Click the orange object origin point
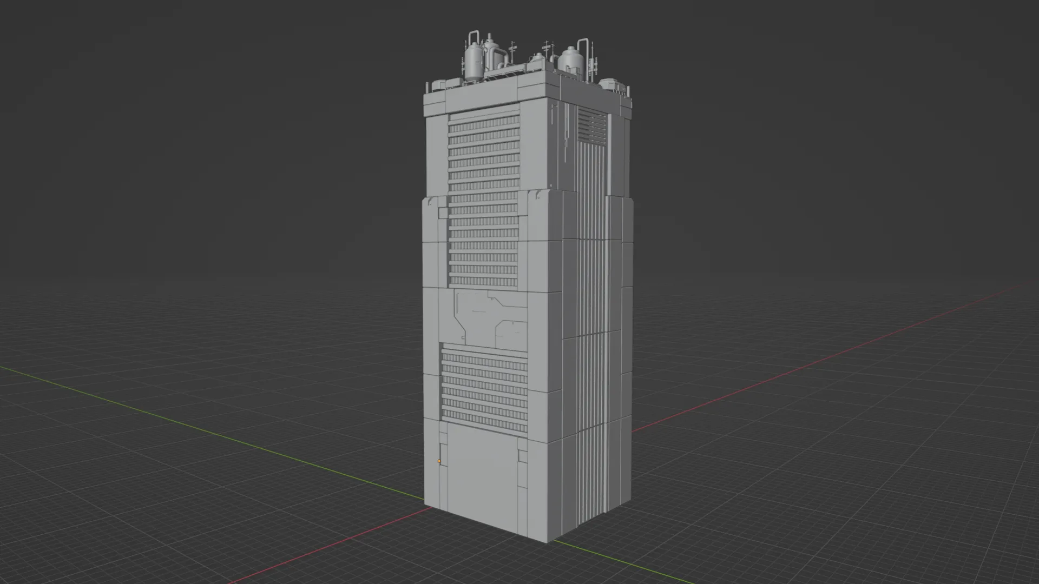The width and height of the screenshot is (1039, 584). coord(439,460)
